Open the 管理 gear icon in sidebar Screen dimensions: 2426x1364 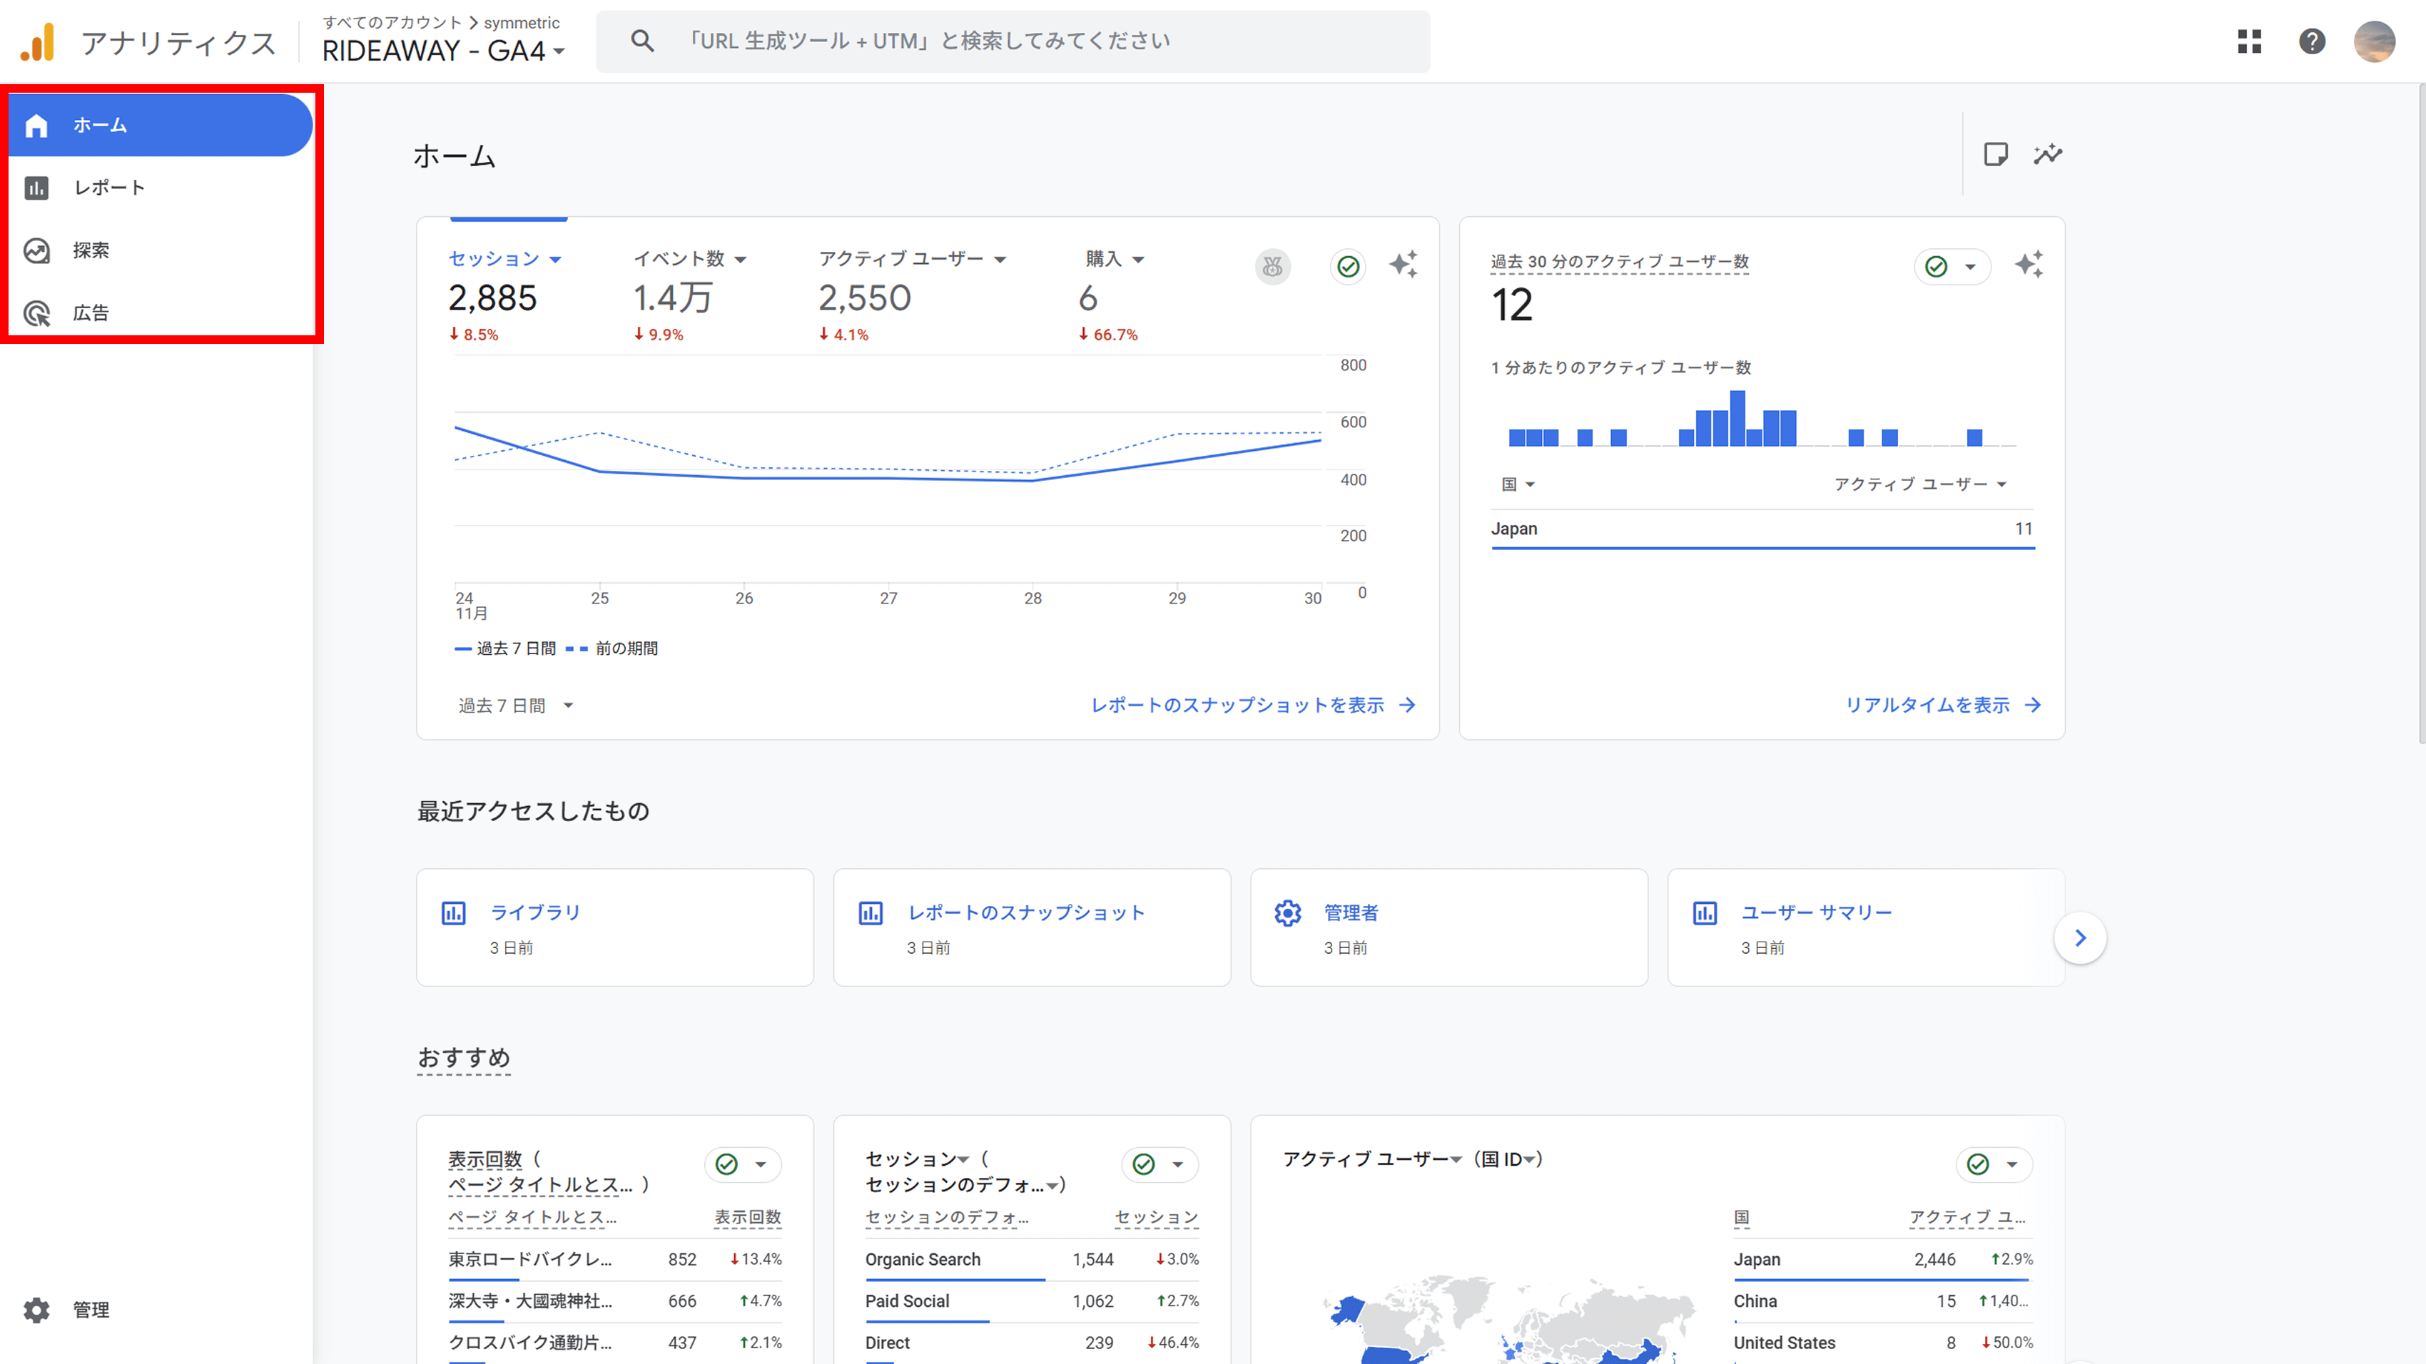36,1309
